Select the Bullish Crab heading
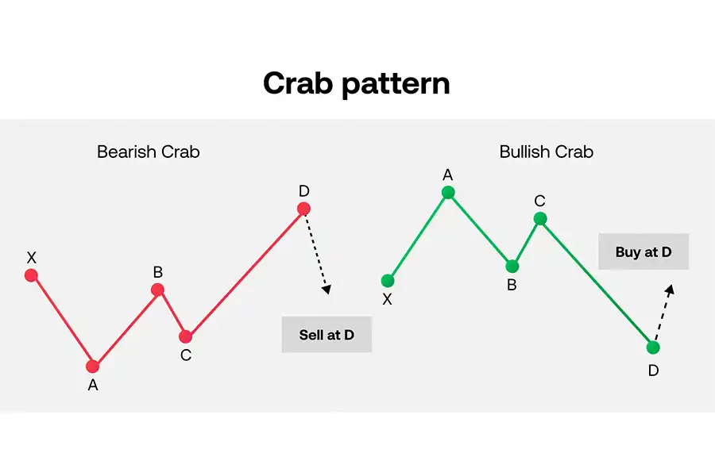Image resolution: width=715 pixels, height=476 pixels. [x=547, y=152]
